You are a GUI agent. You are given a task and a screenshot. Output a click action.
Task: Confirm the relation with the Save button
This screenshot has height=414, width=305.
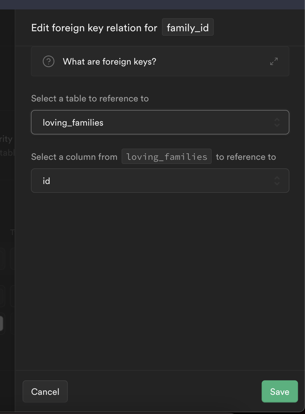coord(279,392)
